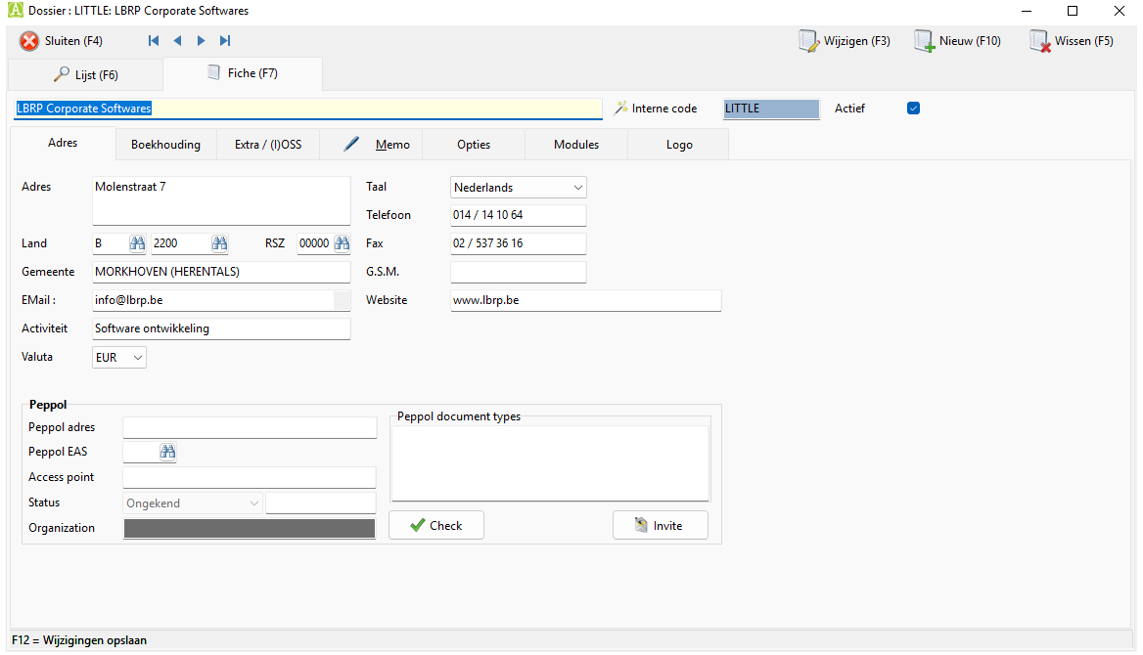Select the Adres tab
Screen dimensions: 1143x655
pos(63,143)
